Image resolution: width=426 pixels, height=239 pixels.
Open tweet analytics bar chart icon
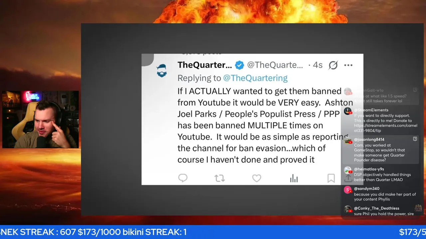point(294,178)
